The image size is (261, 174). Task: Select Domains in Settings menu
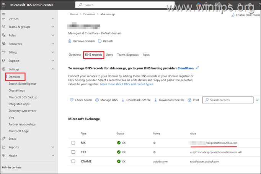pyautogui.click(x=15, y=77)
